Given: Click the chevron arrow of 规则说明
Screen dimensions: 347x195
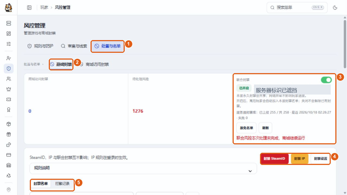Looking at the screenshot, I should coord(250,171).
